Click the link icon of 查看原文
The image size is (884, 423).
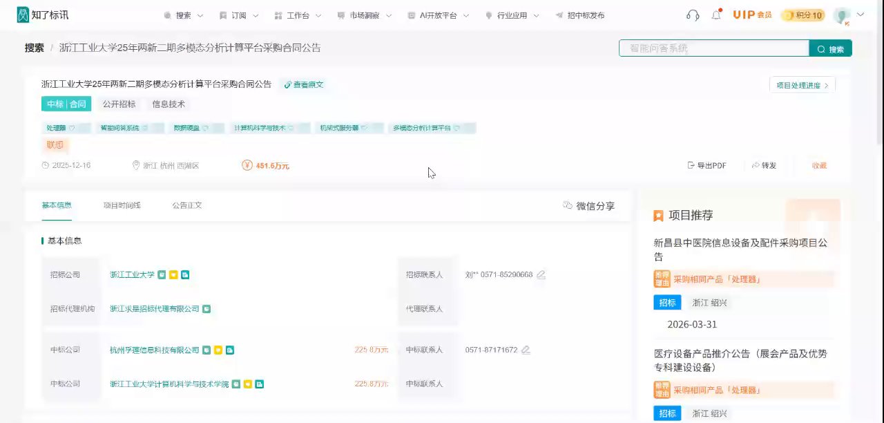pos(288,84)
